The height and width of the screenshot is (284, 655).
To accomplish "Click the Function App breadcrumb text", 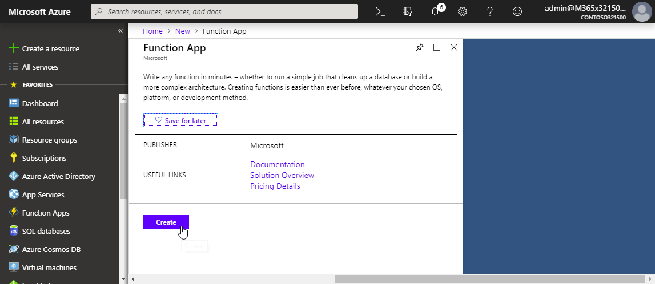I will tap(224, 31).
